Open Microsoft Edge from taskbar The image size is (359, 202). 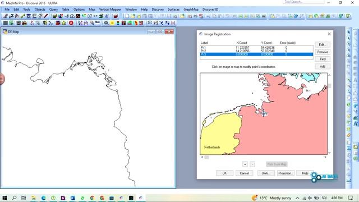[x=43, y=198]
